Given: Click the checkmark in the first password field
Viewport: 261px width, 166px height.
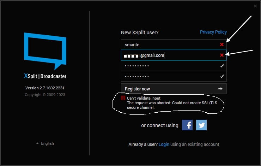Looking at the screenshot, I should pos(222,66).
